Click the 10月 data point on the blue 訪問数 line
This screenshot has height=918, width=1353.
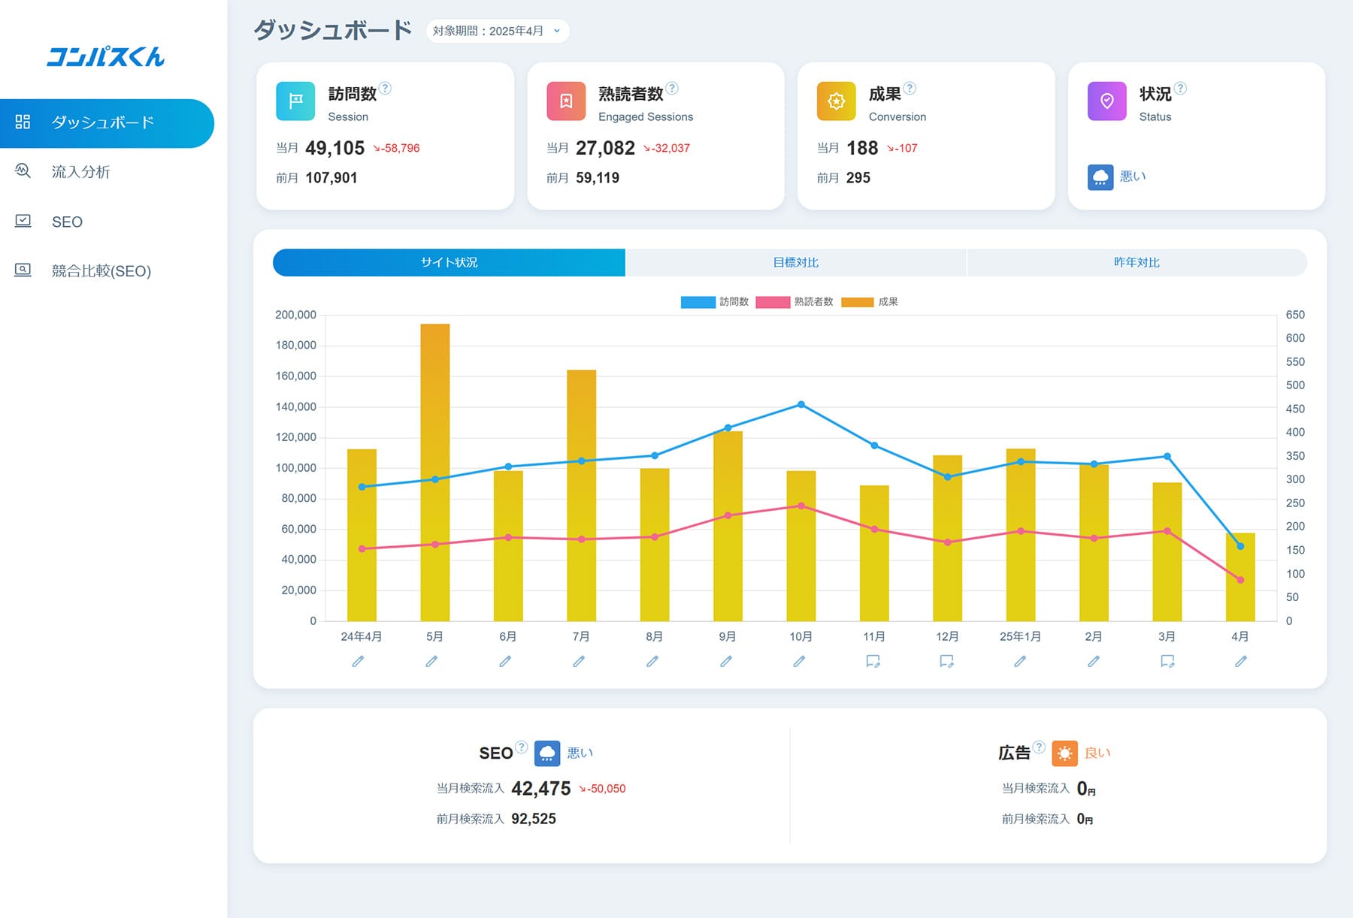pos(801,405)
